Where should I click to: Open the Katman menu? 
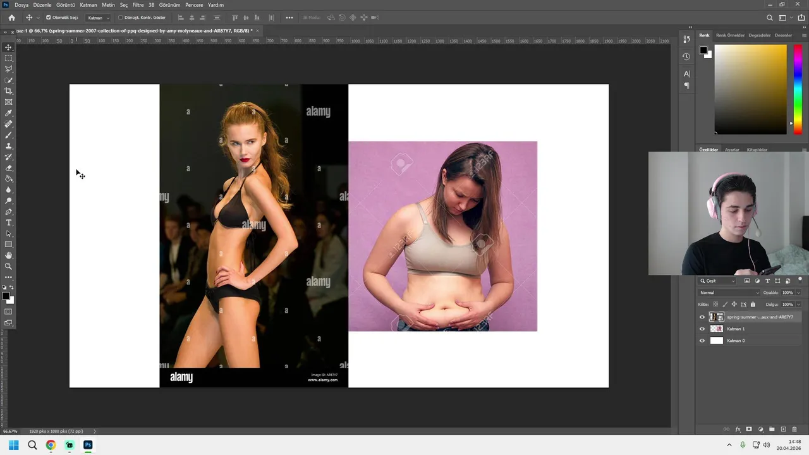[88, 4]
